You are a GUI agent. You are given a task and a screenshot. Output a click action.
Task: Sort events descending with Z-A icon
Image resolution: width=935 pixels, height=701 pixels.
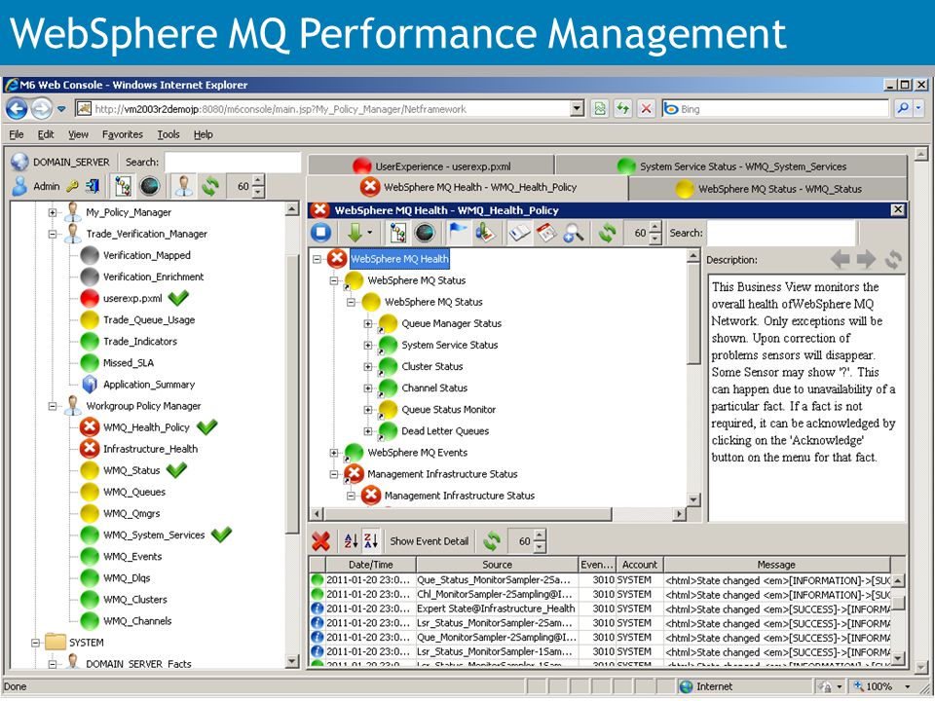(x=370, y=540)
